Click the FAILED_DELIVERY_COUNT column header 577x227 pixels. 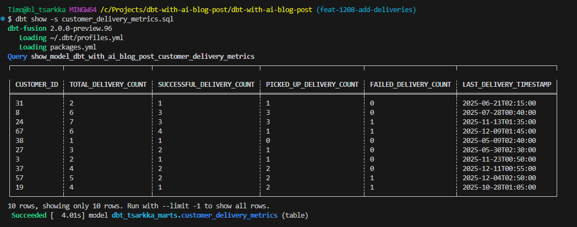[x=410, y=85]
